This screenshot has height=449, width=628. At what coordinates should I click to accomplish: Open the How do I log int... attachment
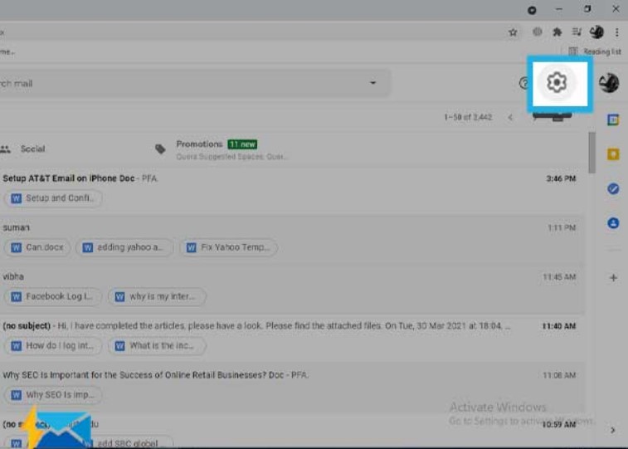pos(53,345)
